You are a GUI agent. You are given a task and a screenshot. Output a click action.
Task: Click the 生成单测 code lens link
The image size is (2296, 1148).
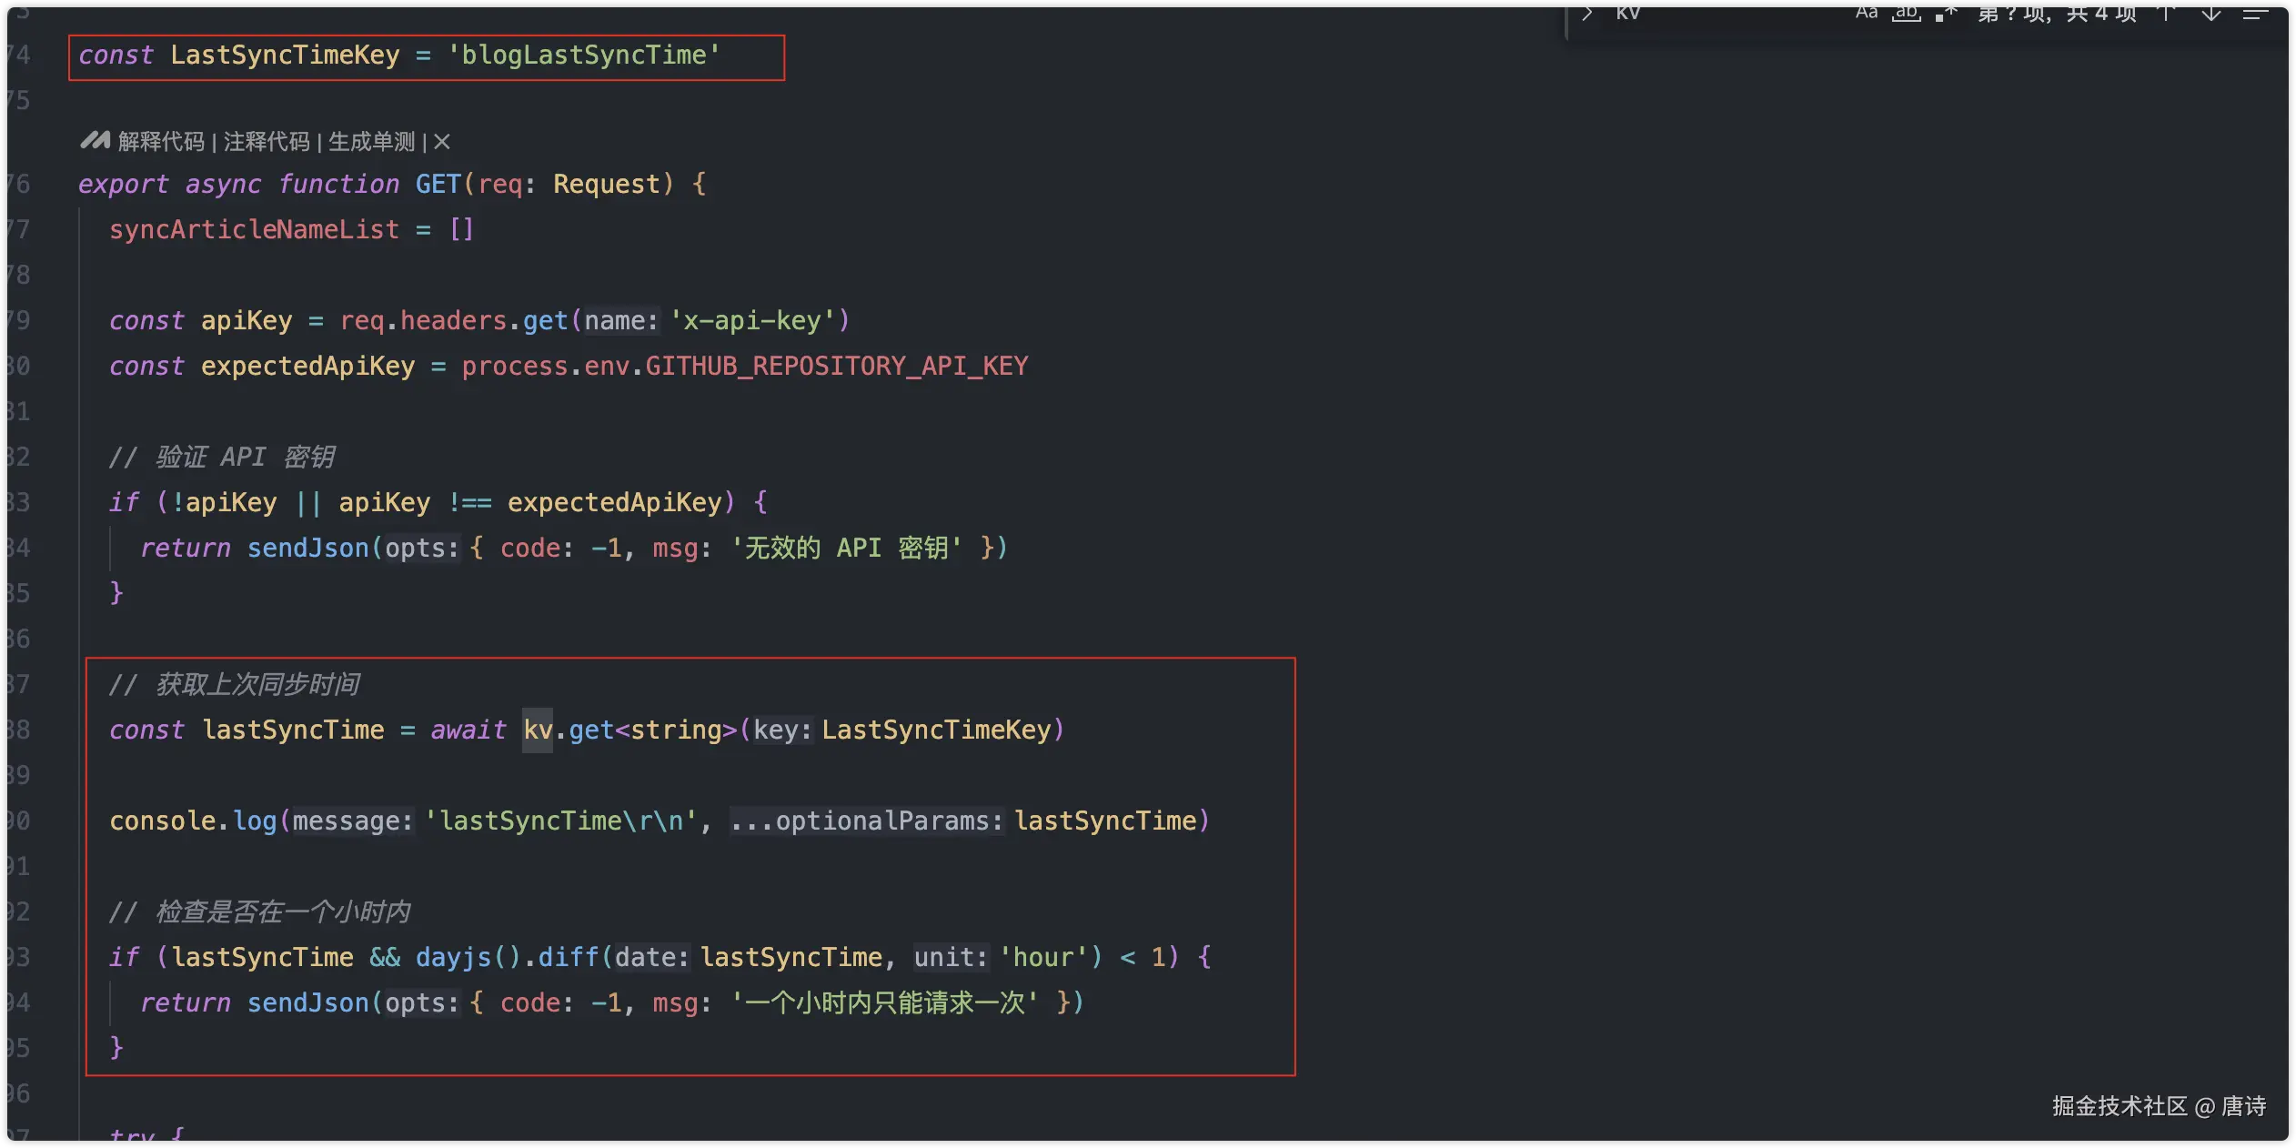[371, 142]
